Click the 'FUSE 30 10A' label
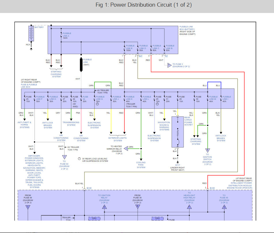Screen dimensions: 274x233 pyautogui.click(x=199, y=99)
